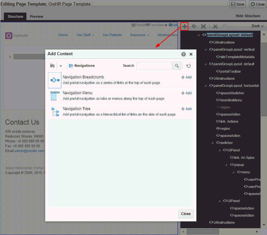Viewport: 267px width, 235px height.
Task: Select spacesSwitcher tree node
Action: click(x=232, y=93)
